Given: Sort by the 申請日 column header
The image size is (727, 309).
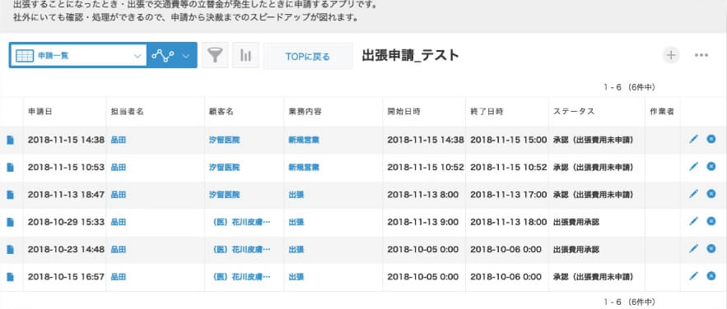Looking at the screenshot, I should click(x=40, y=112).
